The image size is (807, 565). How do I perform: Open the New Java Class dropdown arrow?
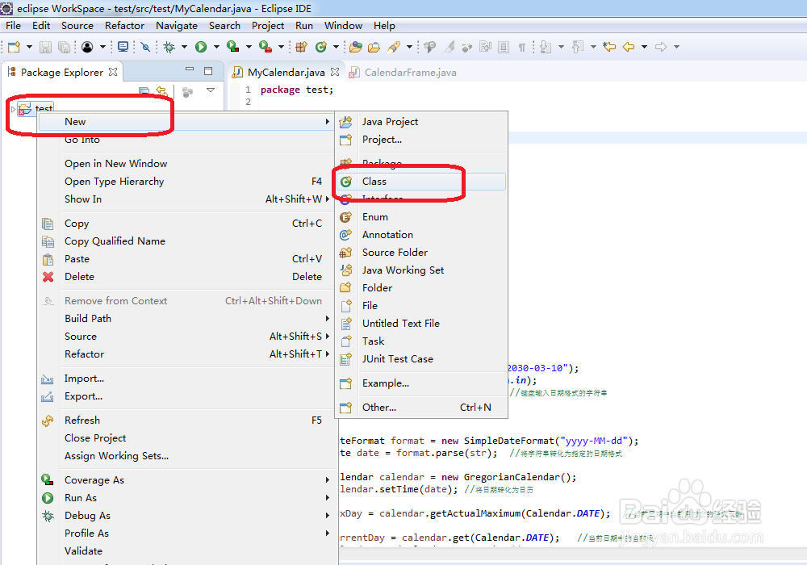coord(336,47)
